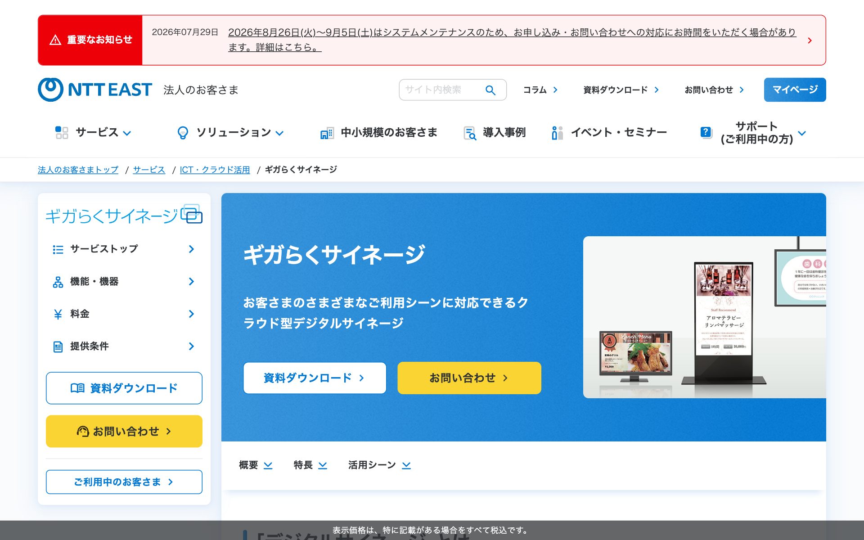Image resolution: width=864 pixels, height=540 pixels.
Task: Click the document icon beside 提供条件
Action: click(x=58, y=346)
